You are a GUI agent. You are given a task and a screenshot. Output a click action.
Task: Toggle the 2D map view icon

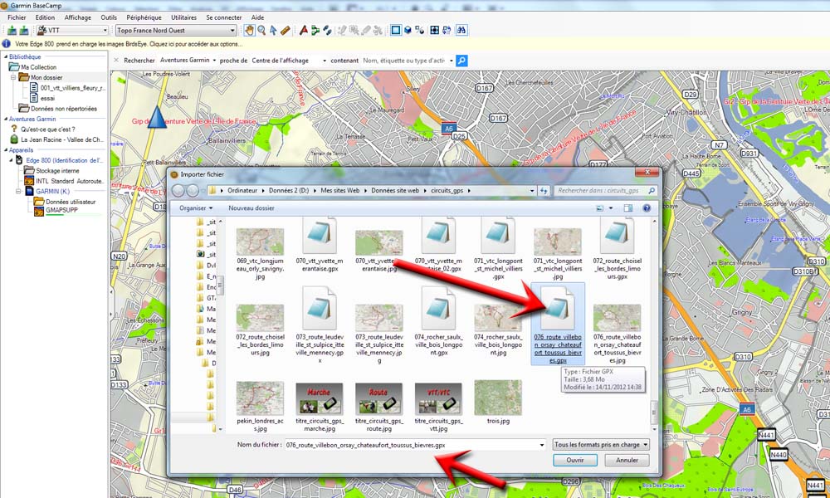coord(395,30)
